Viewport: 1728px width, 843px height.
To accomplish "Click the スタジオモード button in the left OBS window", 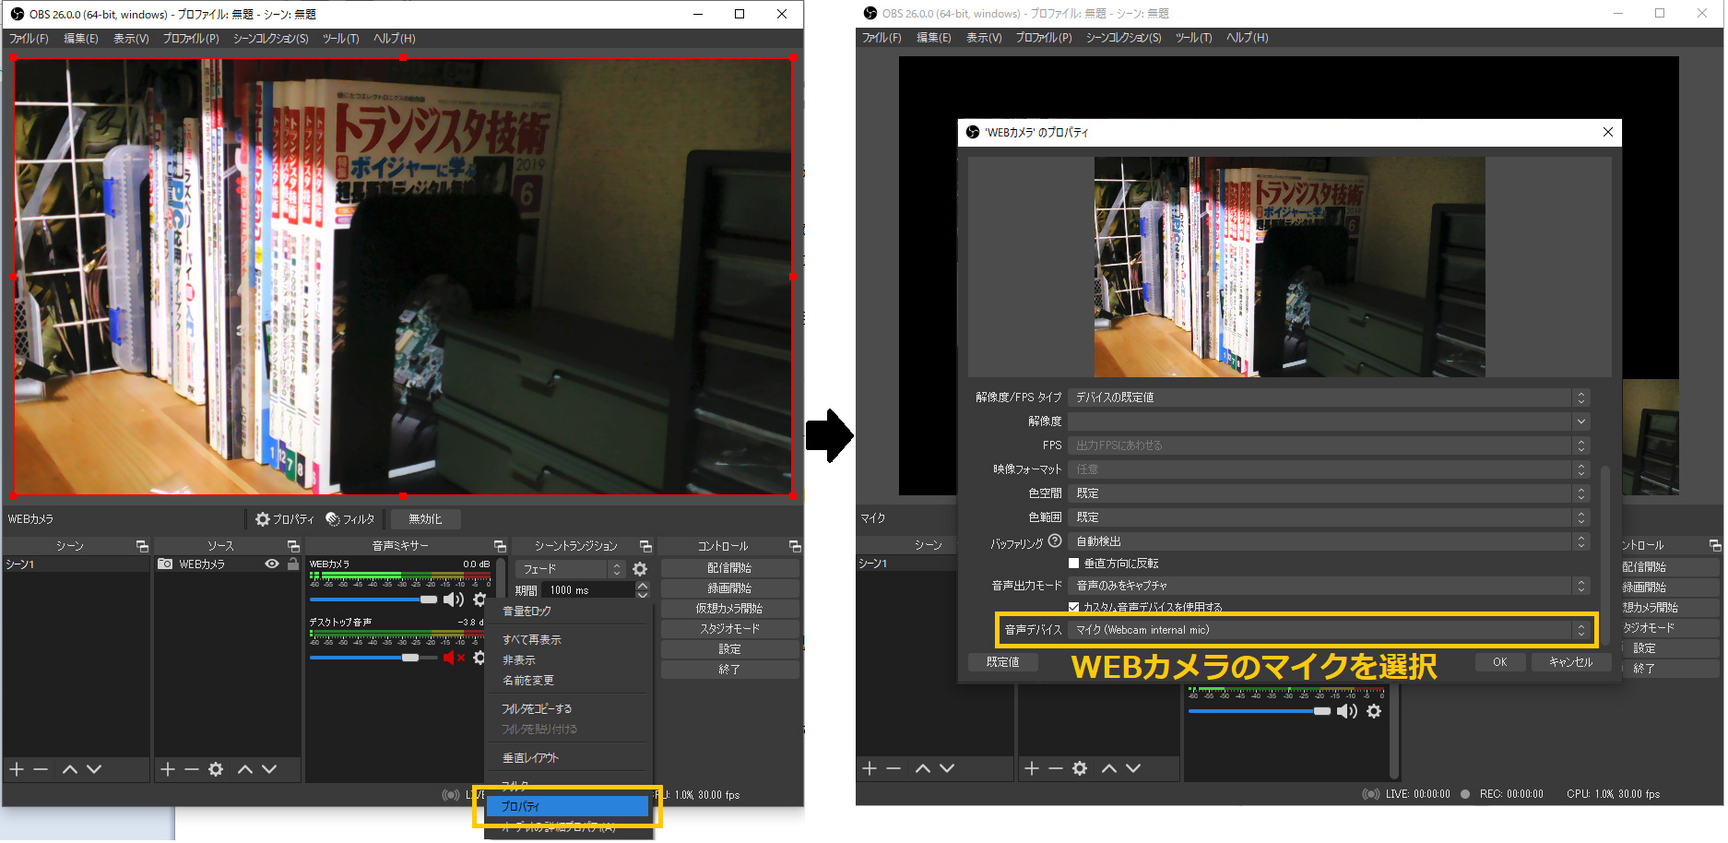I will 729,629.
